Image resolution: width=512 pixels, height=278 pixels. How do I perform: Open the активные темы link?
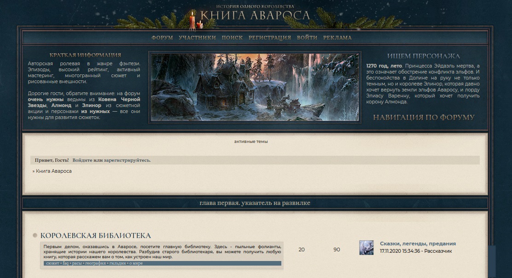[251, 142]
